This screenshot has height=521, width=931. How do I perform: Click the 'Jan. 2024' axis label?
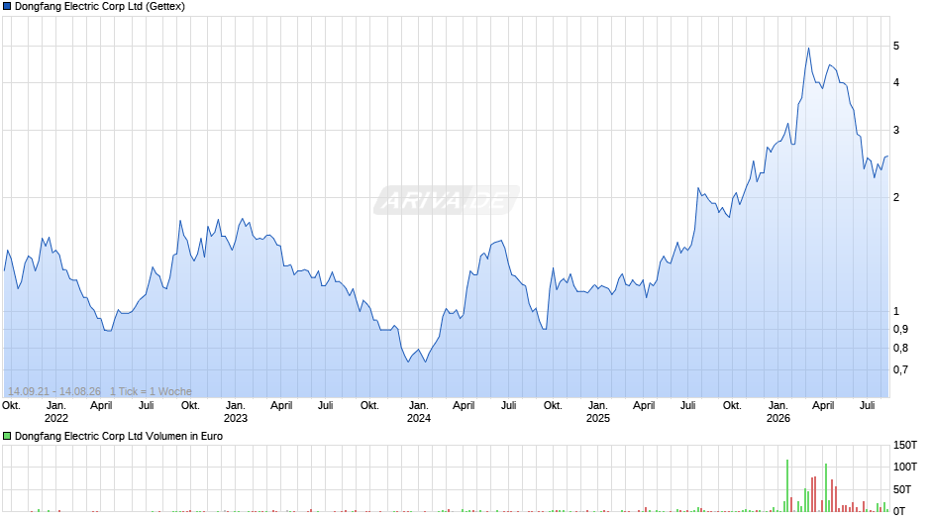(x=419, y=412)
